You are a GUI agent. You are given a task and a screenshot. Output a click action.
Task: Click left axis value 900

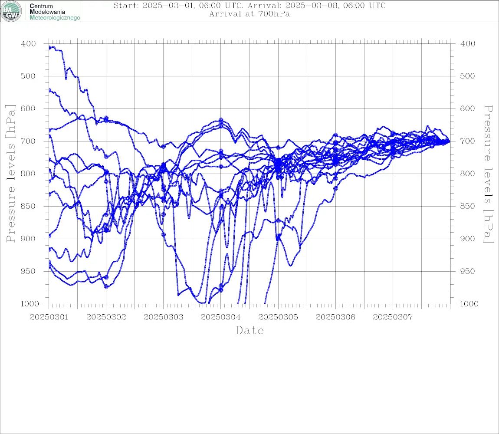tap(28, 239)
